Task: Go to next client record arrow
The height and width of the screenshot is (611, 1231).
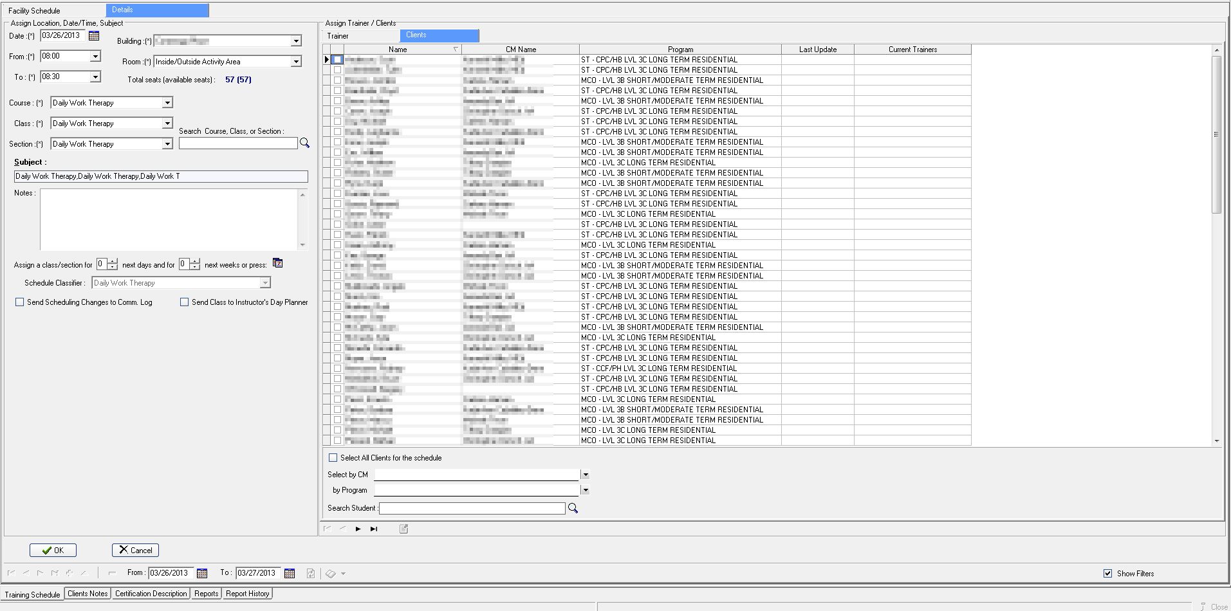Action: 358,529
